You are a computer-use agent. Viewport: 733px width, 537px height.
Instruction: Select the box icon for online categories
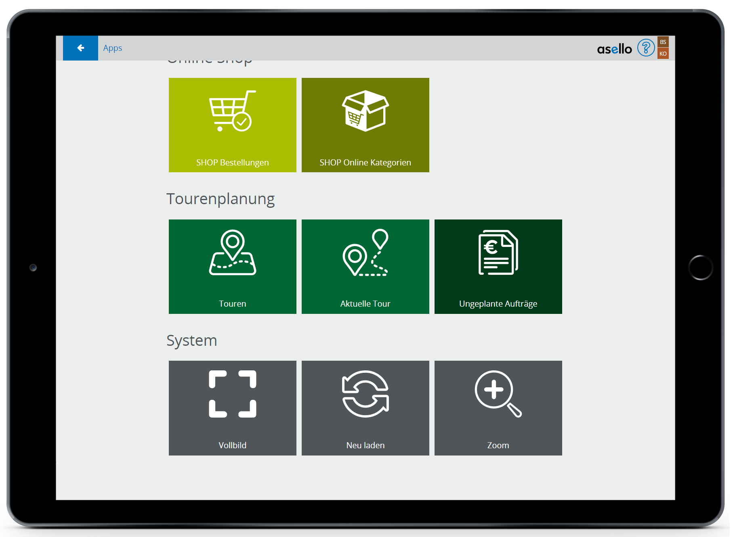365,111
